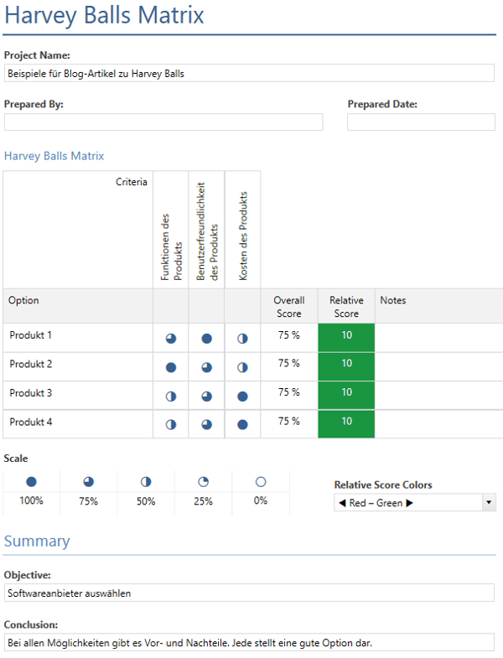Click the Prepared Date field

[x=421, y=122]
